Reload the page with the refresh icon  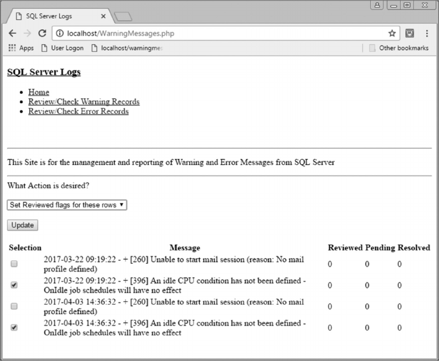[43, 34]
